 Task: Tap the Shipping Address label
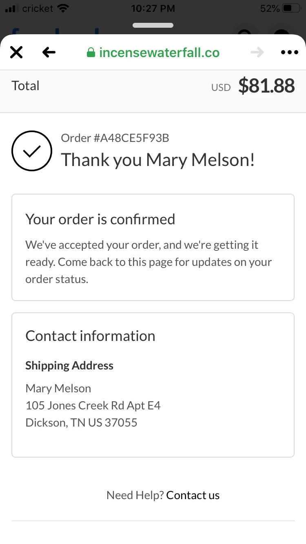point(69,365)
